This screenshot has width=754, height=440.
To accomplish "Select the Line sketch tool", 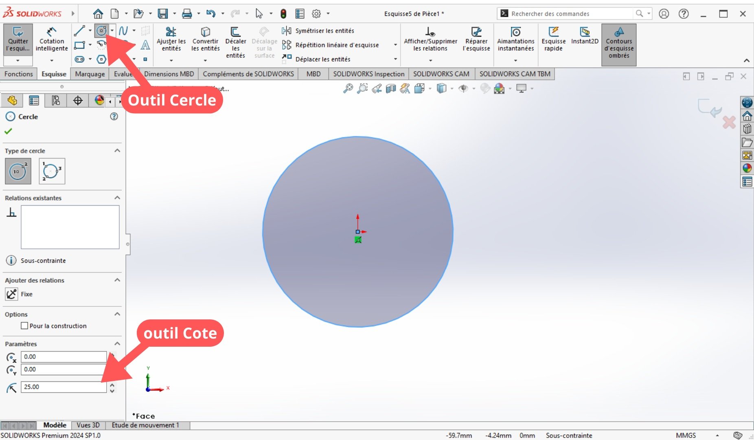I will tap(79, 31).
